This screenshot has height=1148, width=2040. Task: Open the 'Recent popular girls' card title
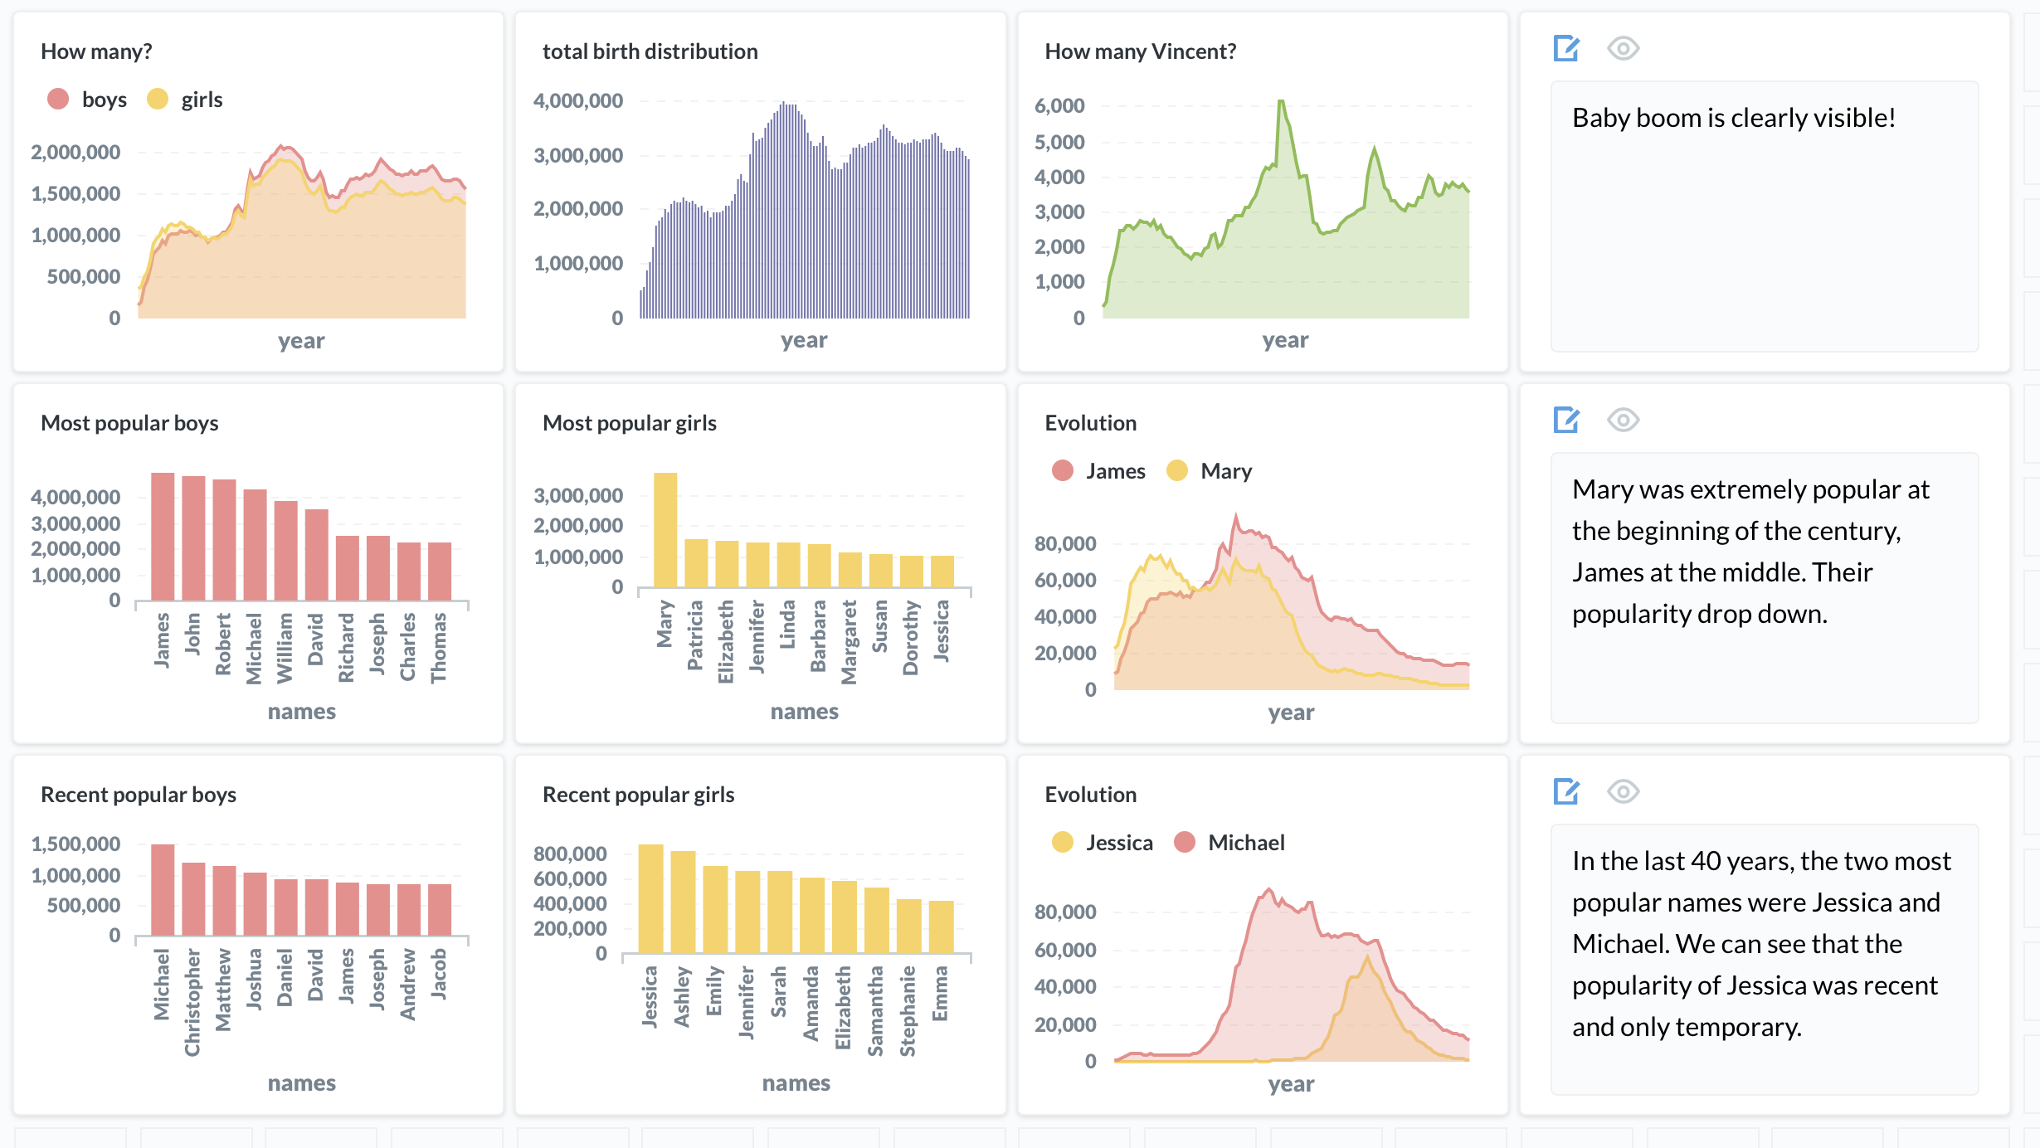click(x=638, y=795)
